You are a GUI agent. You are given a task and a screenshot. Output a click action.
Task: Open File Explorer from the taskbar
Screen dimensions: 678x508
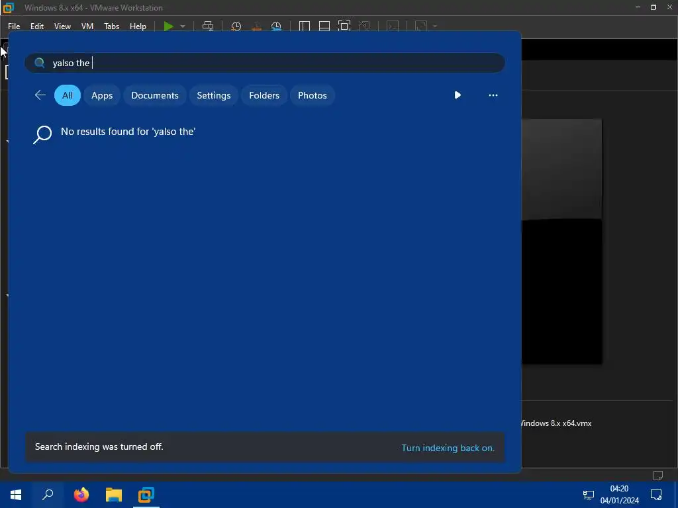[114, 495]
